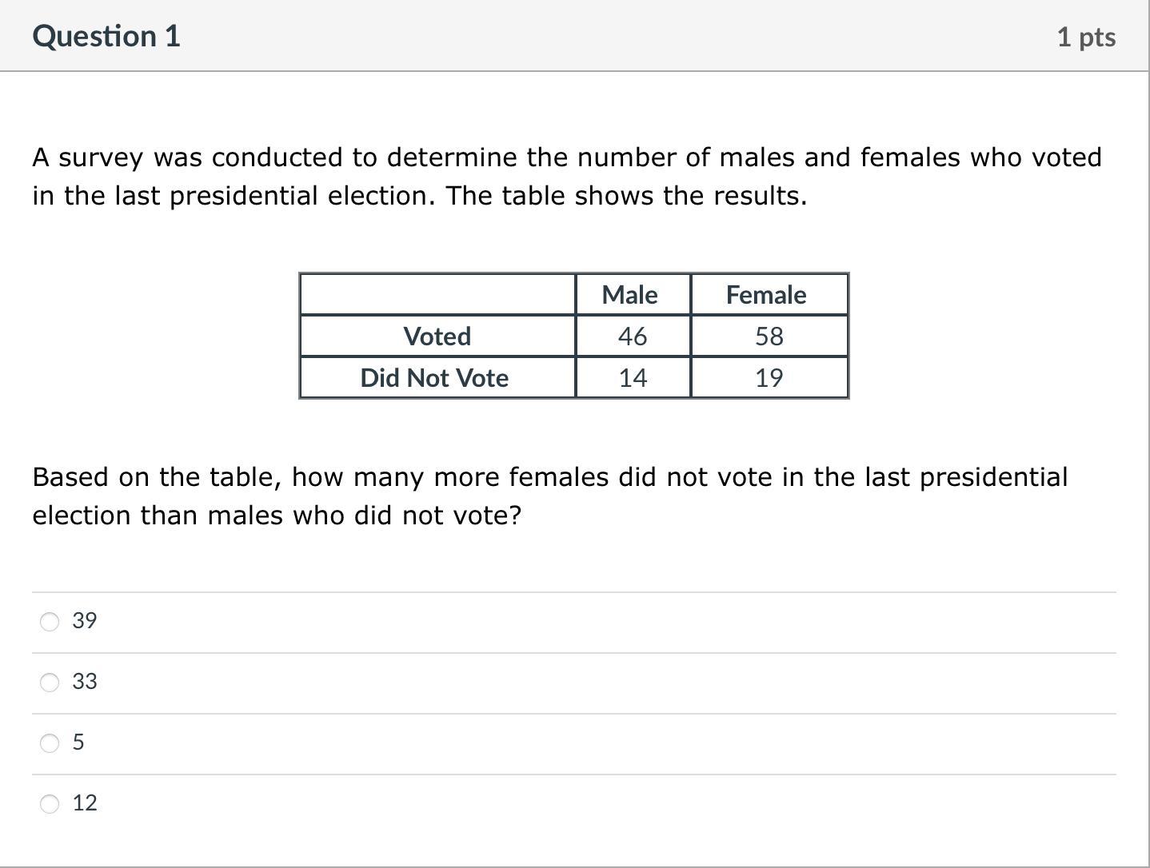Click the "Did Not Vote" row label

pyautogui.click(x=434, y=378)
